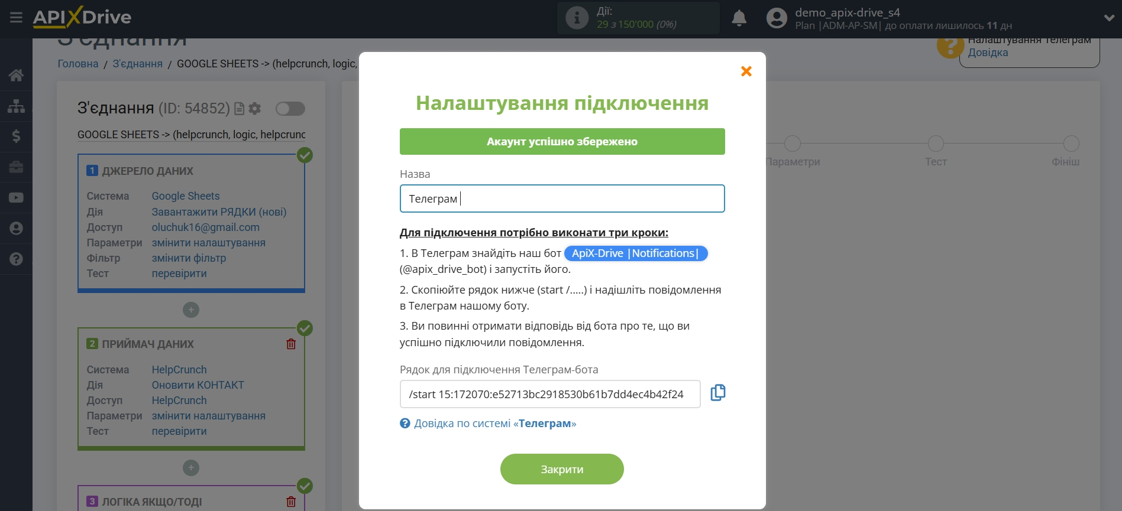Open briefcase sidebar icon
The image size is (1122, 511).
16,167
